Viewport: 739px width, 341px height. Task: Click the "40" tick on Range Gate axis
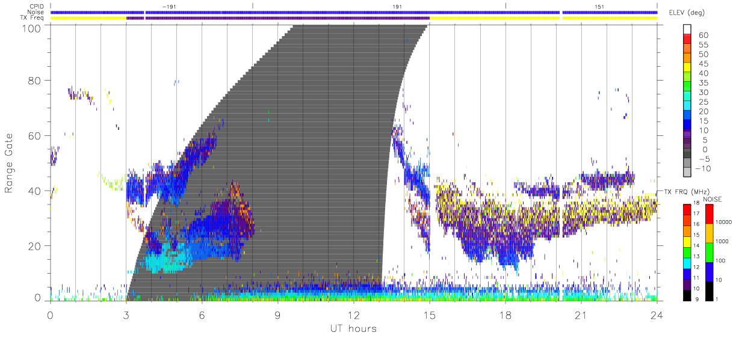click(x=35, y=191)
